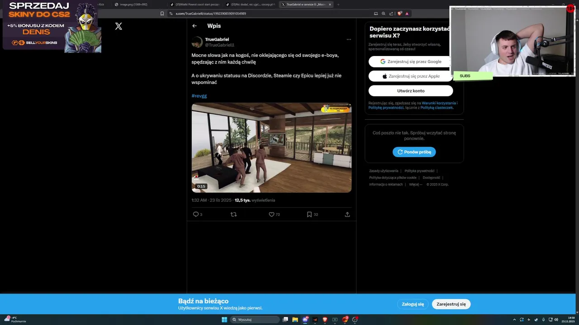
Task: Click the Windows search box Wyszukaj
Action: [255, 320]
